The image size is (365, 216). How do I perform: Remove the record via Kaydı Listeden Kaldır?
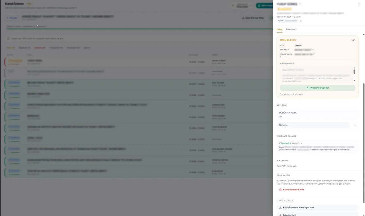coord(291,190)
